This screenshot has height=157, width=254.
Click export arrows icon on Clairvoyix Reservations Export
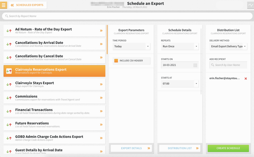click(x=9, y=71)
